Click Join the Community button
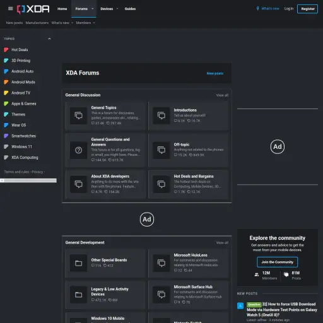The height and width of the screenshot is (323, 323). (x=277, y=262)
